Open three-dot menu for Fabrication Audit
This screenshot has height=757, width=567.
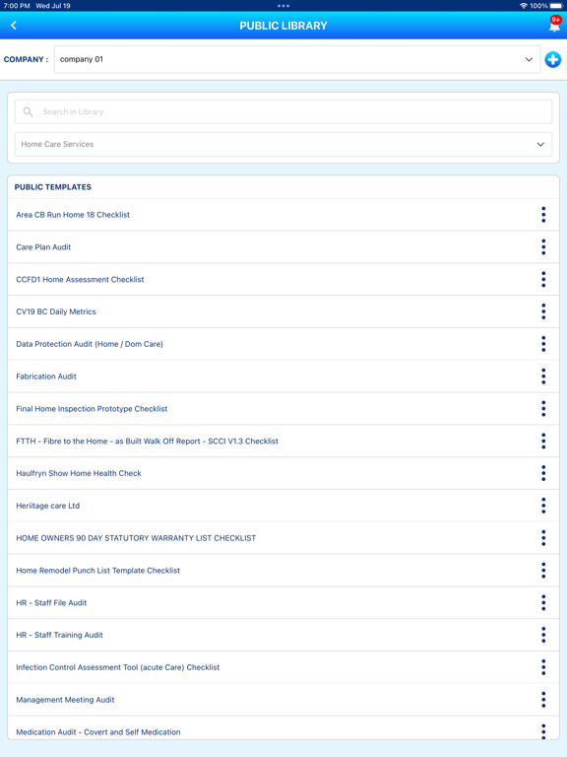click(x=543, y=377)
